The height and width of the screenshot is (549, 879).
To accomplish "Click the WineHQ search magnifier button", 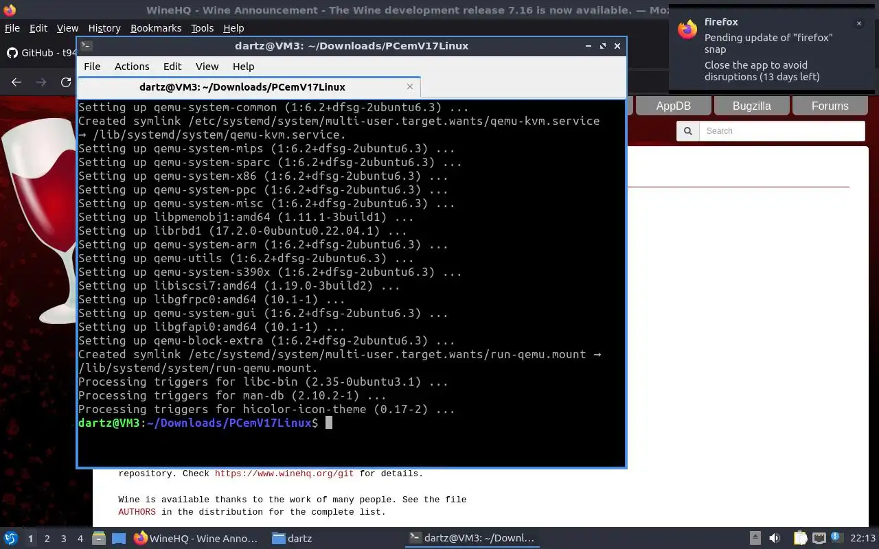I will (687, 131).
